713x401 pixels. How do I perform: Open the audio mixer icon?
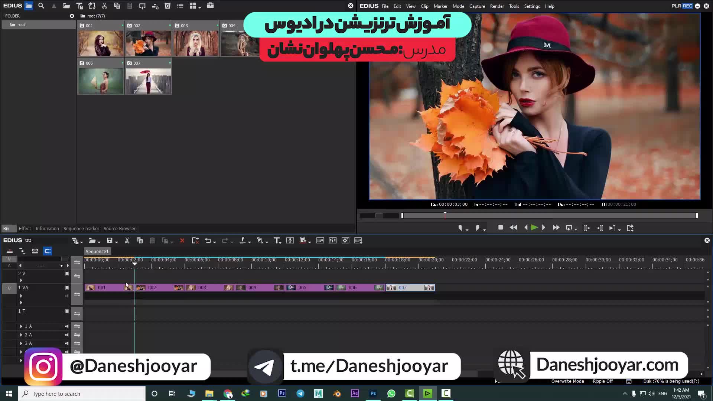click(333, 241)
